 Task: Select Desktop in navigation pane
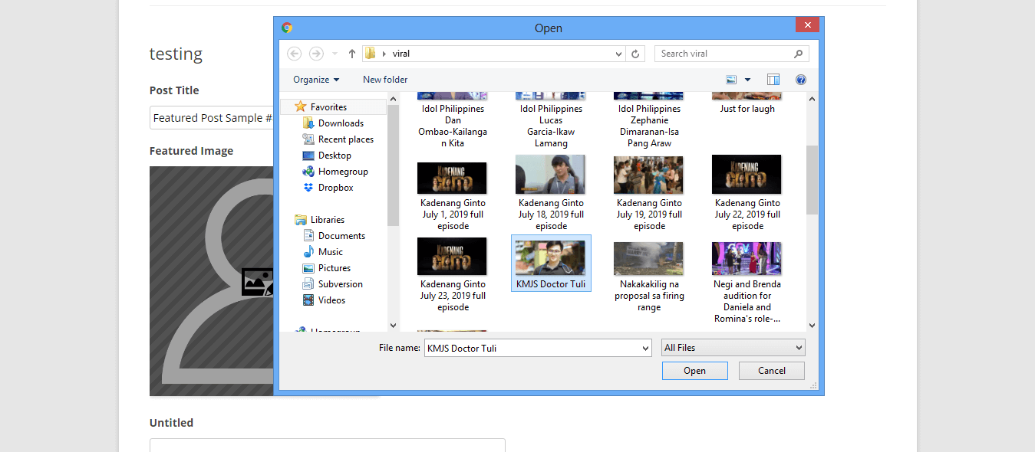coord(335,156)
